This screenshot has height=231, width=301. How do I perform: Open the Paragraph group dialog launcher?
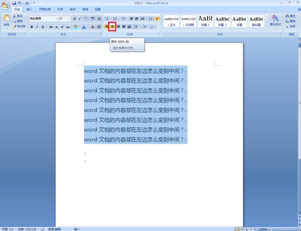(x=159, y=34)
